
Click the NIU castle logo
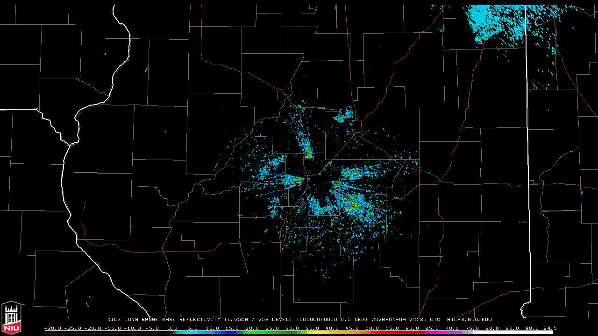(11, 318)
